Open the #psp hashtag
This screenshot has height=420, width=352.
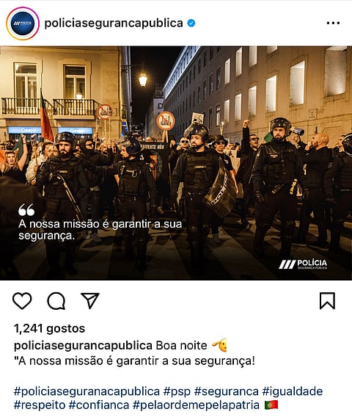tap(177, 391)
